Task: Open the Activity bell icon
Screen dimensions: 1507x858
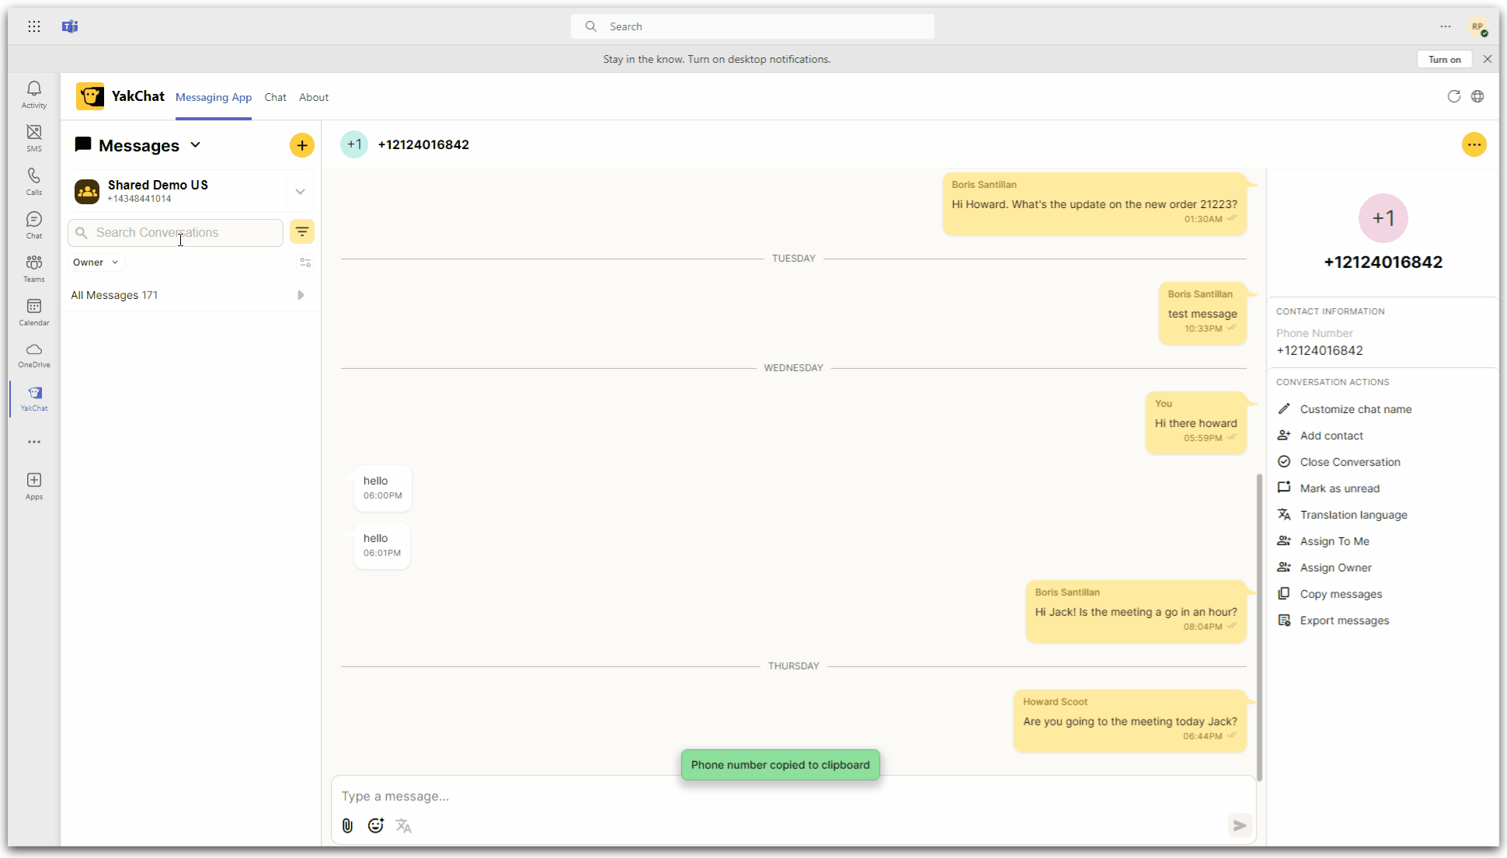Action: click(34, 95)
